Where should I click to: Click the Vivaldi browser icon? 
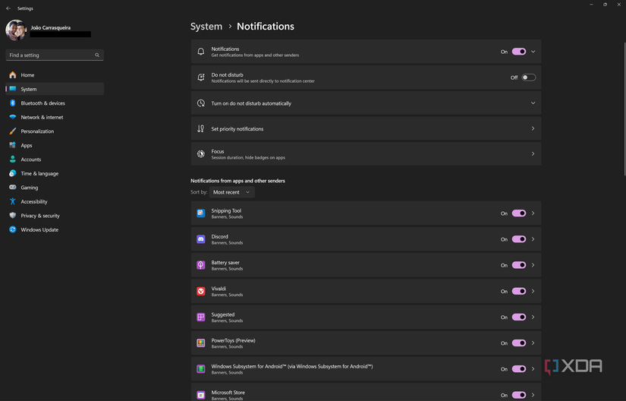point(201,291)
